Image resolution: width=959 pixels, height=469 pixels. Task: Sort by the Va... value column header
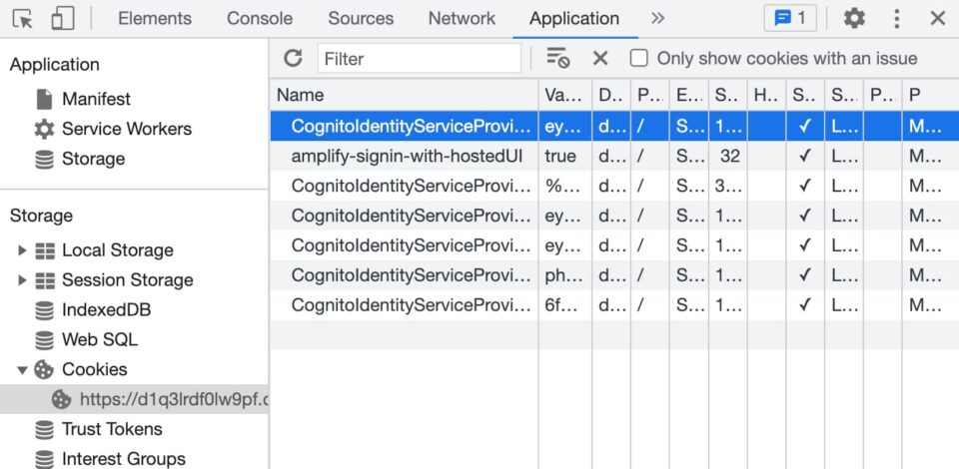click(x=565, y=95)
